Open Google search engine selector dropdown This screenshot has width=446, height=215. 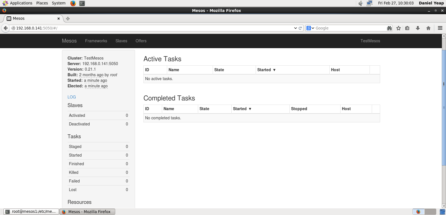[x=310, y=28]
